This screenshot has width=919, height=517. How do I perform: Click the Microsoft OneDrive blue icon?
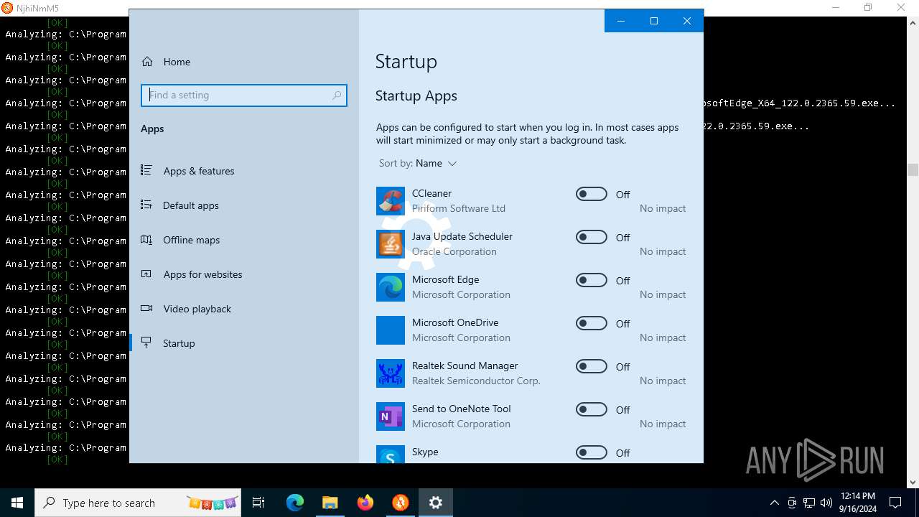coord(391,330)
